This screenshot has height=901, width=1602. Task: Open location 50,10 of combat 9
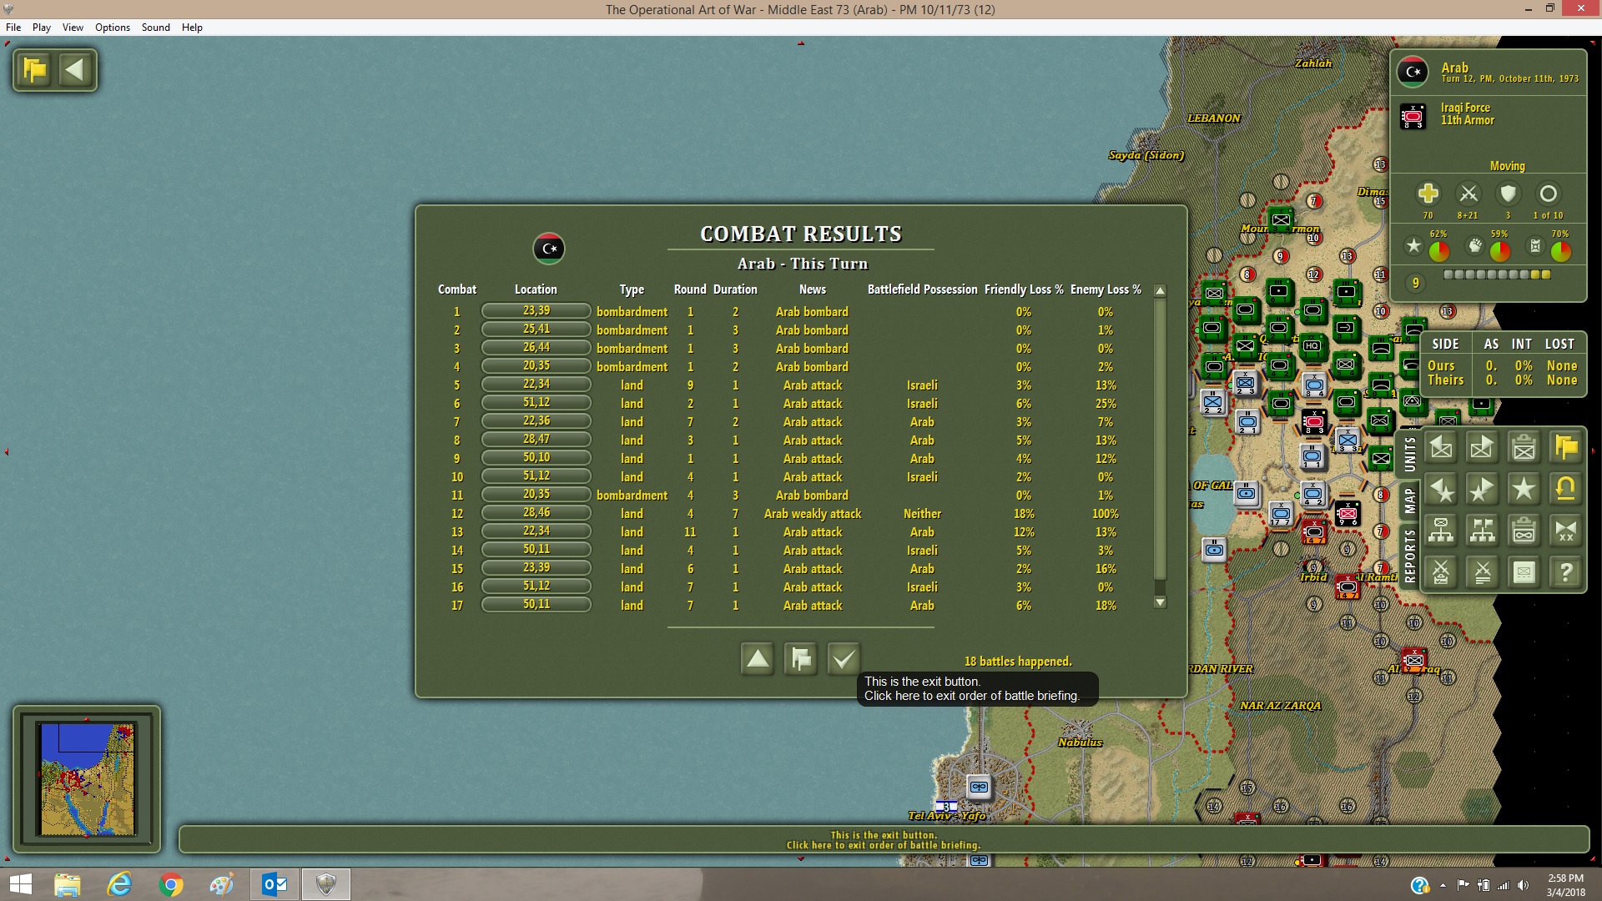click(x=537, y=458)
